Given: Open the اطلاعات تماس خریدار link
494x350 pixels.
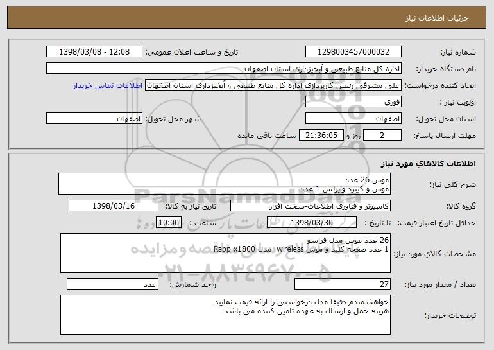Looking at the screenshot, I should coord(108,86).
